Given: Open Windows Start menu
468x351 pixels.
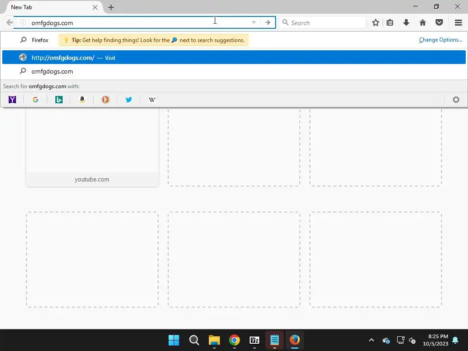Looking at the screenshot, I should point(174,340).
